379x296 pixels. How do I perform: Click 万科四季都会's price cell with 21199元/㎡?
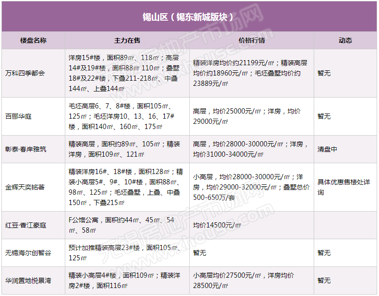click(x=251, y=73)
